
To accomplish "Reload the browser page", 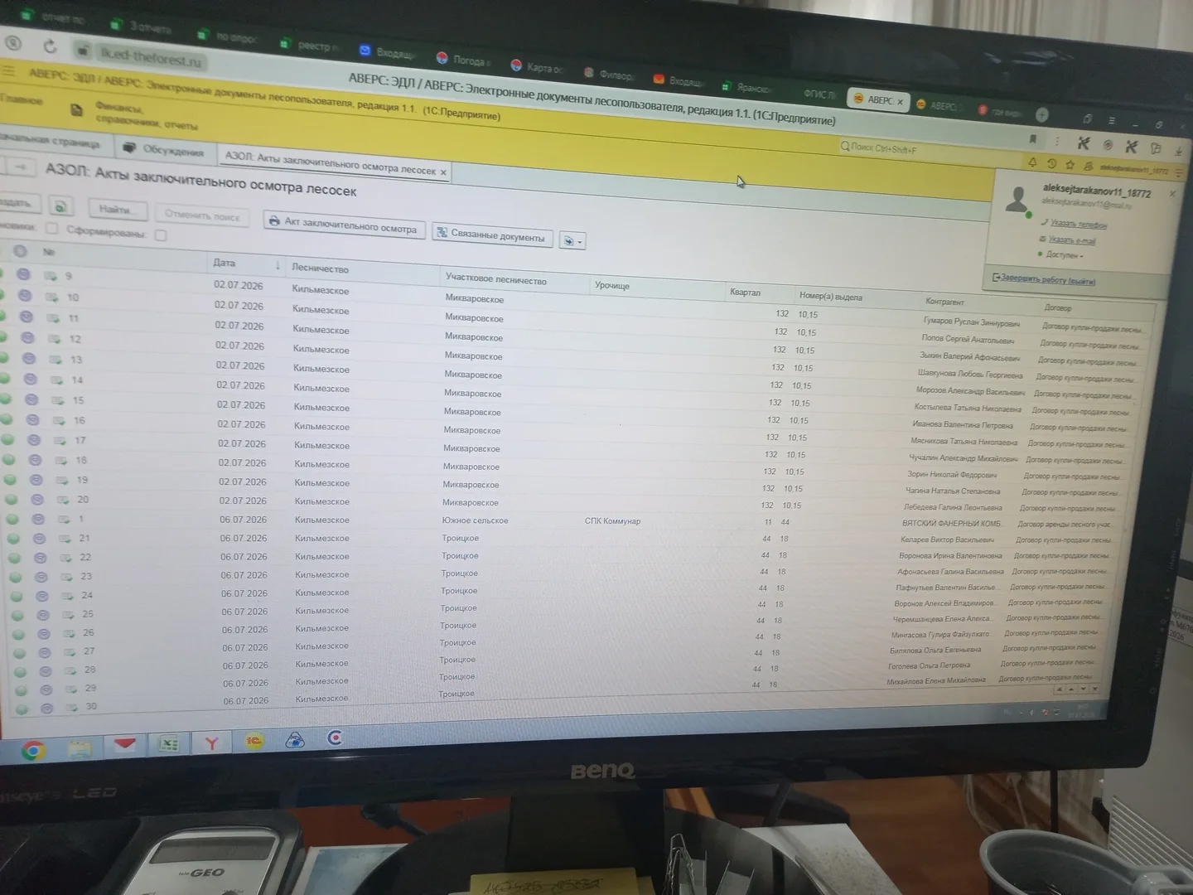I will click(x=51, y=46).
